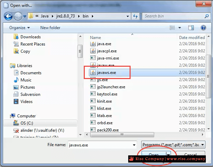This screenshot has height=167, width=213.
Task: Select the OS (C:) drive
Action: [40, 123]
